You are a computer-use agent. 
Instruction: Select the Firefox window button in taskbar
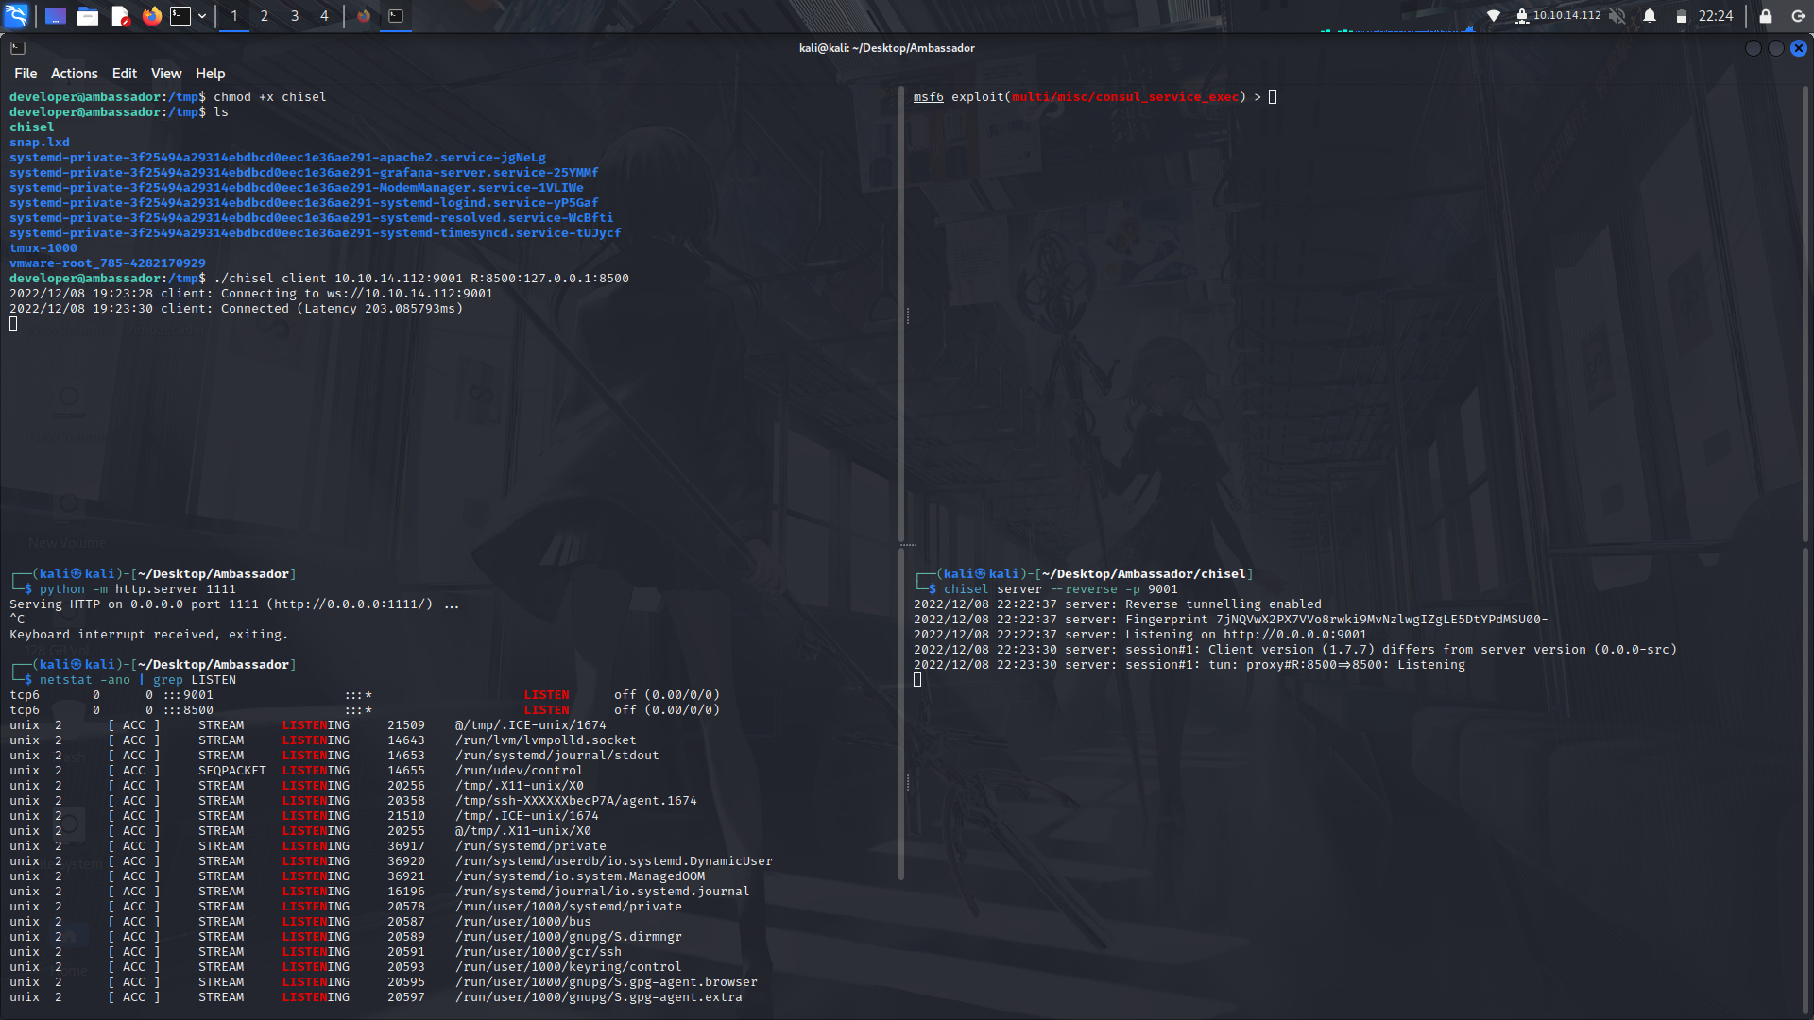364,15
